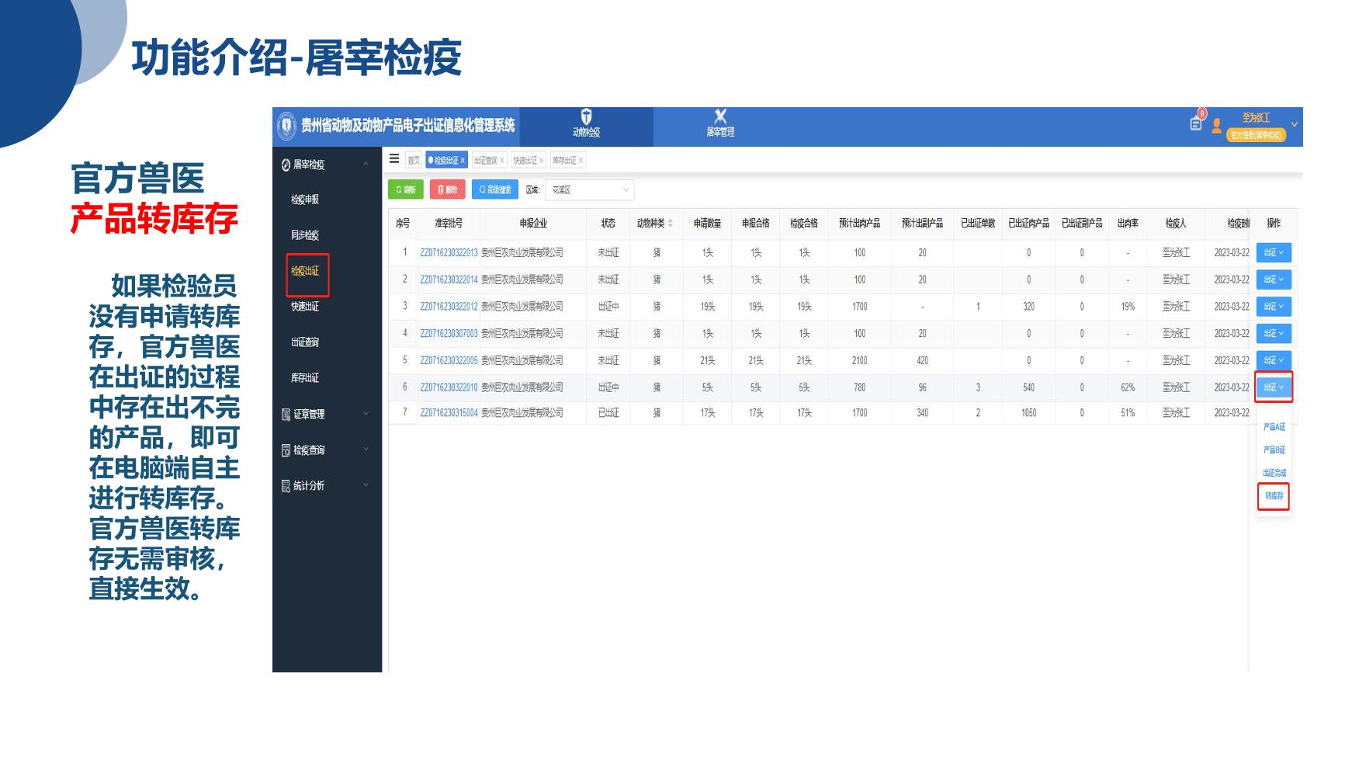Click the 动物检疫 shield icon in header
1345x757 pixels.
click(x=586, y=117)
